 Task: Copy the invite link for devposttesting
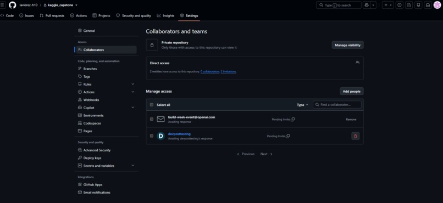(287, 136)
